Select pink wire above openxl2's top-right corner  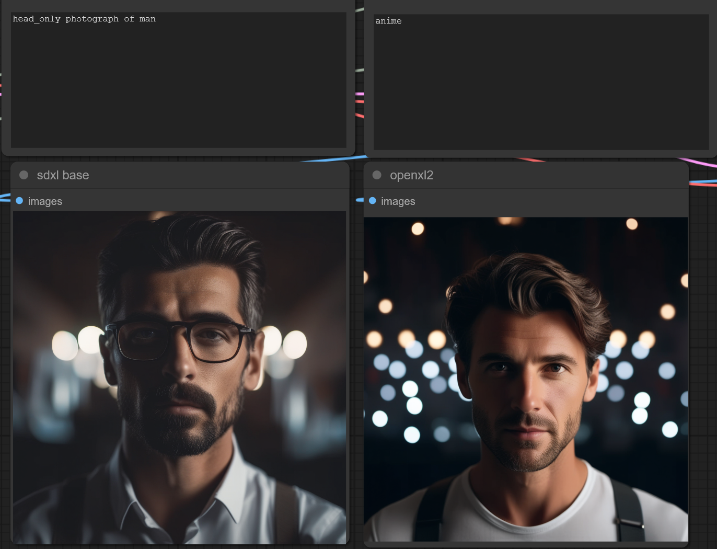pyautogui.click(x=700, y=163)
